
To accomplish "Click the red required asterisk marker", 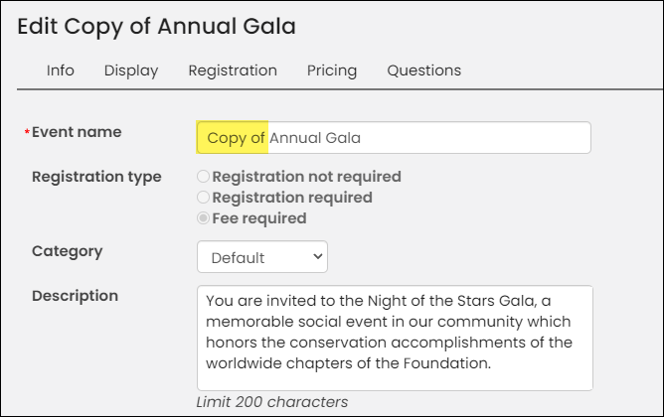I will point(27,132).
